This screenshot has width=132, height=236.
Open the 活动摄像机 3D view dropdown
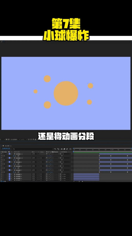(x=15, y=139)
